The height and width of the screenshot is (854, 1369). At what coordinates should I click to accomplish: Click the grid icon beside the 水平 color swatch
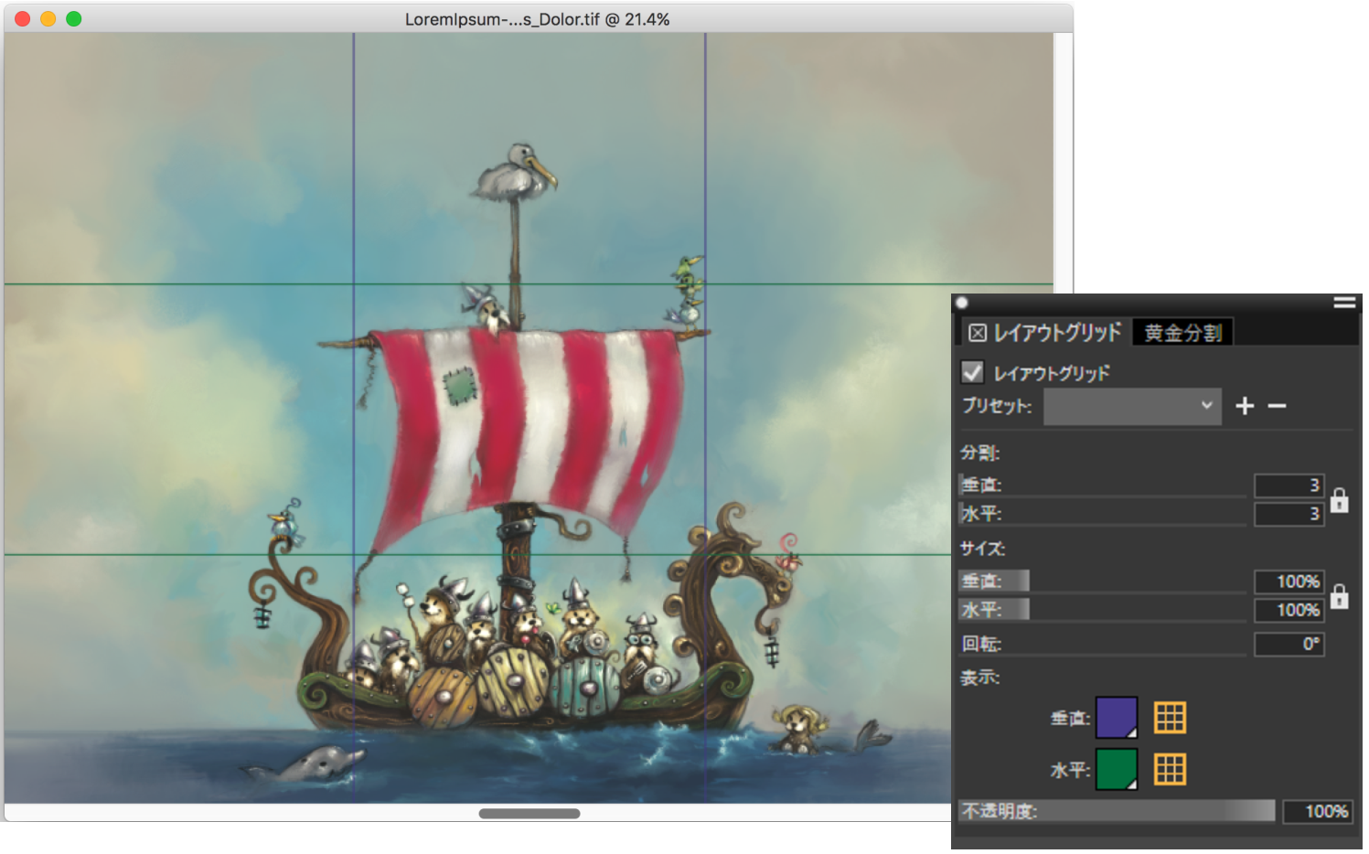click(1169, 770)
